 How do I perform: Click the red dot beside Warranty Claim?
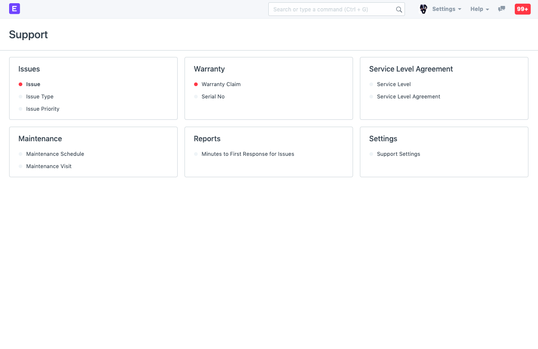tap(196, 84)
